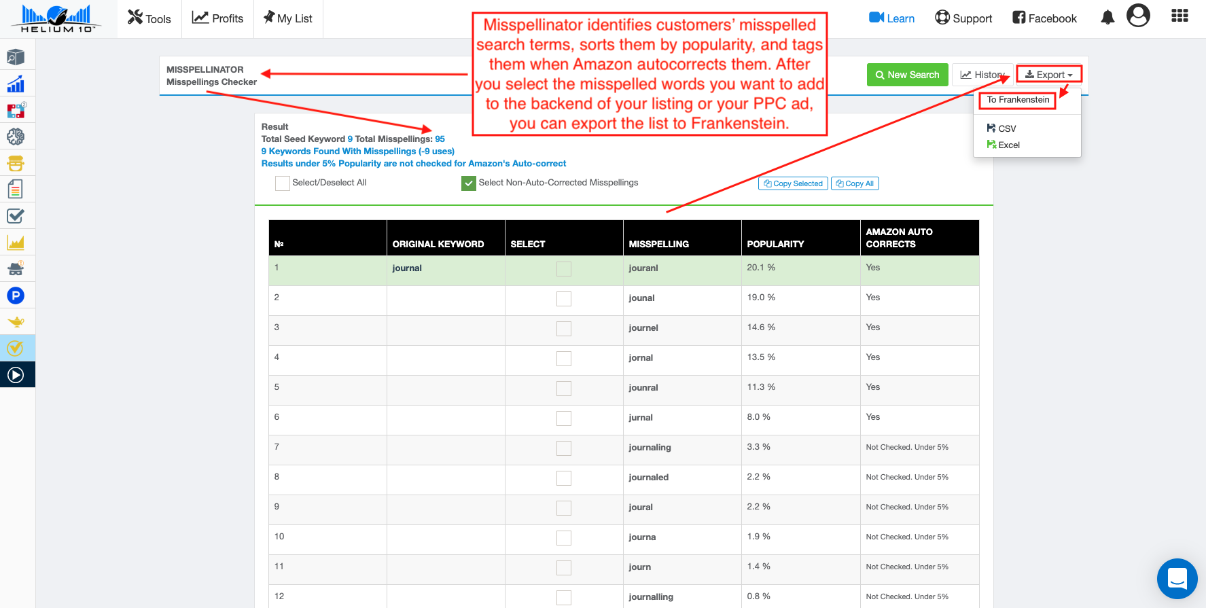1206x608 pixels.
Task: Click the 20.1 % popularity value
Action: tap(761, 268)
